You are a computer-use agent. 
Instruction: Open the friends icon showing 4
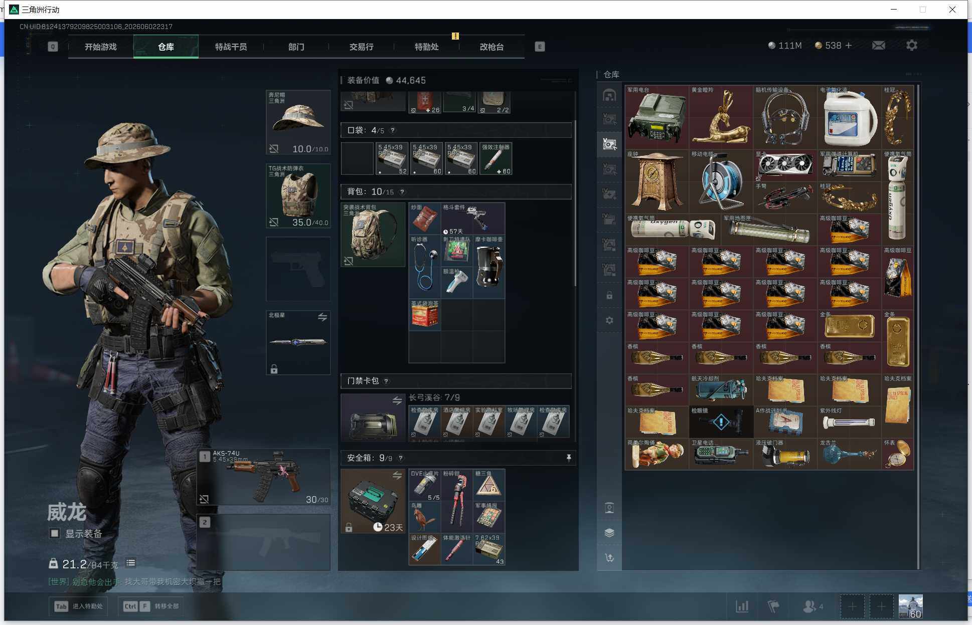pos(813,606)
